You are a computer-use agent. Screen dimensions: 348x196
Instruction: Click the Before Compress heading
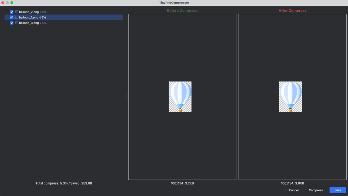tap(182, 11)
